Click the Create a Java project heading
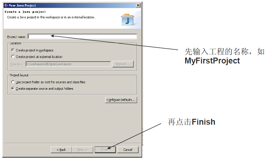The image size is (267, 161). pyautogui.click(x=25, y=12)
